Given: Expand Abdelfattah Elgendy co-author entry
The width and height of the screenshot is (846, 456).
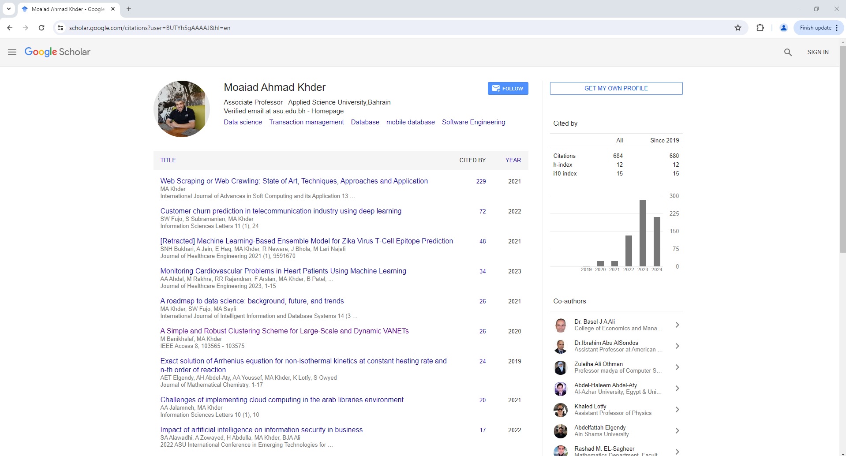Looking at the screenshot, I should [x=677, y=431].
